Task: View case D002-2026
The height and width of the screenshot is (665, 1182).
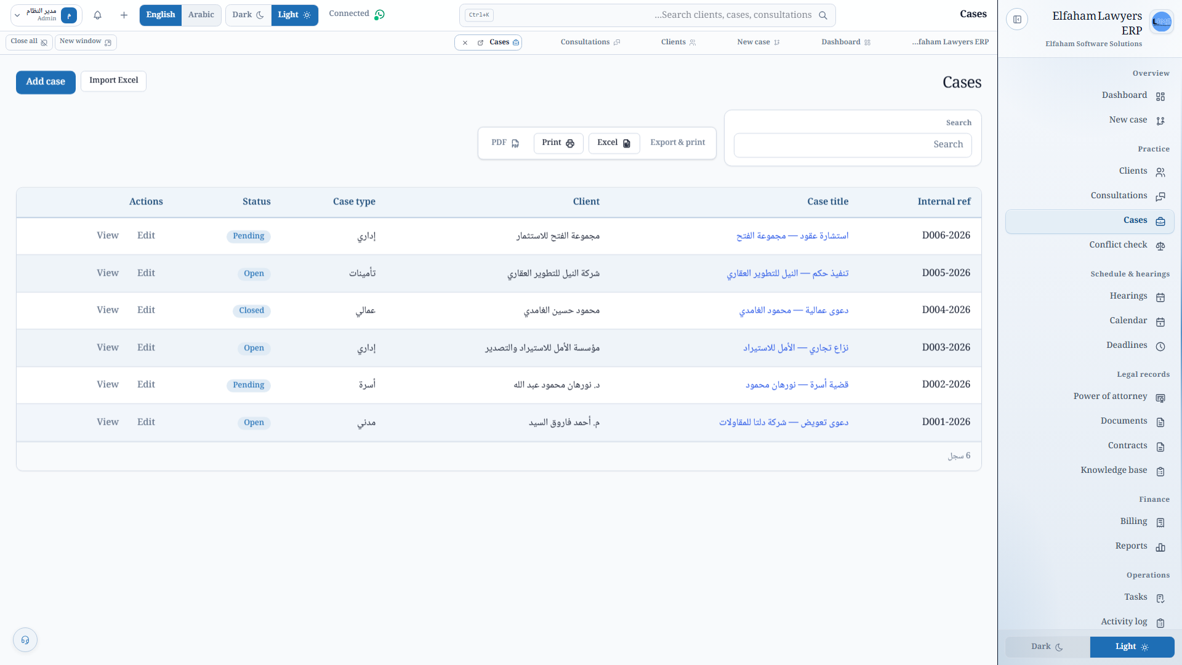Action: point(108,385)
